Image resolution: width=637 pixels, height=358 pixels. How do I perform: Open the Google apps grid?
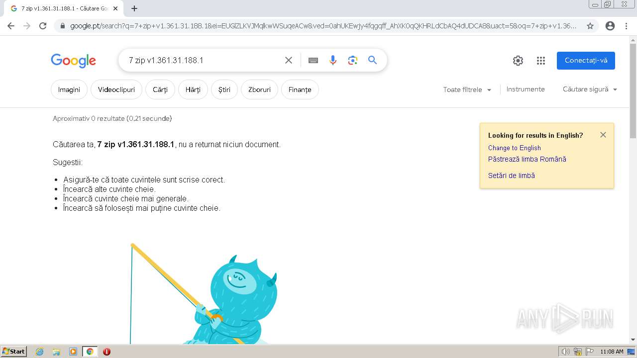click(x=541, y=61)
